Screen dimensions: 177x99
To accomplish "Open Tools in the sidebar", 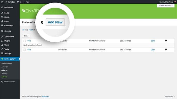I will 6,49.
